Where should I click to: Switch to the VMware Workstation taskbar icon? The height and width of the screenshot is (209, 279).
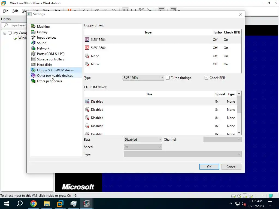coord(60,204)
